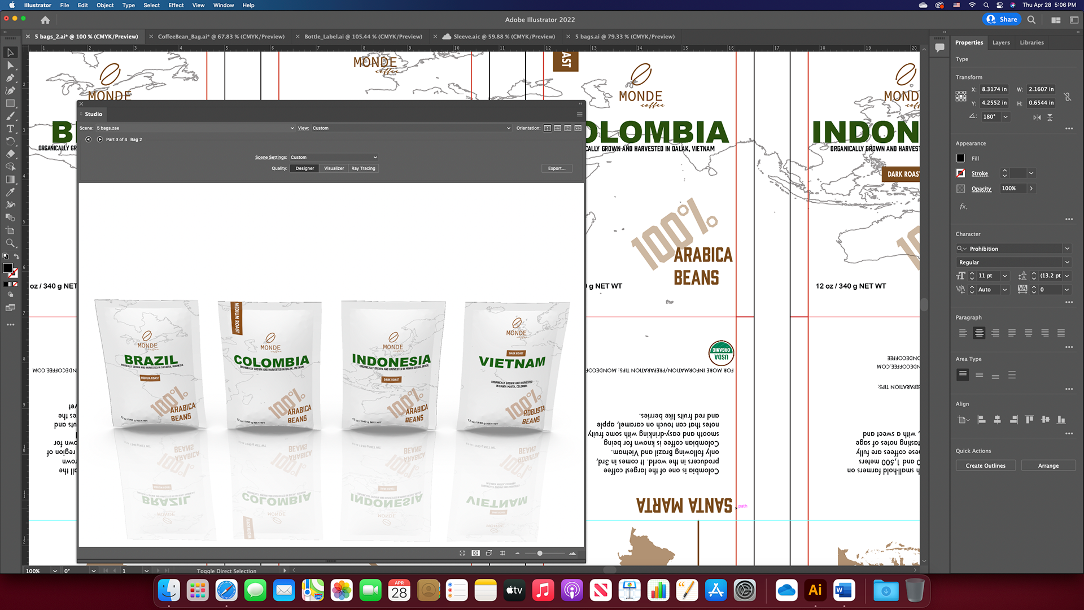
Task: Open the View Custom dropdown in Studio
Action: (411, 128)
